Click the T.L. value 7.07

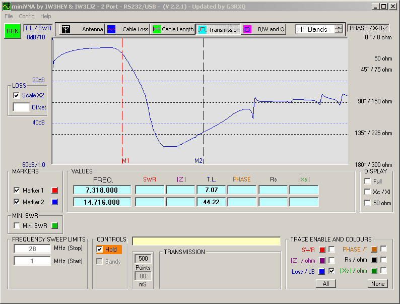coord(211,190)
